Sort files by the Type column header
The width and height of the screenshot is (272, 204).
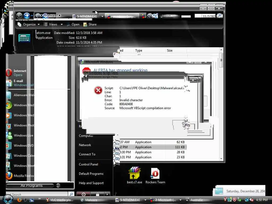[x=139, y=50]
